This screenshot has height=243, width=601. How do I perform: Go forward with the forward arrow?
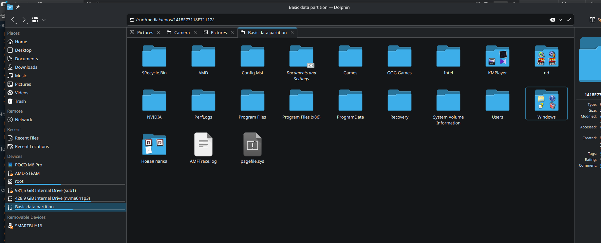[x=24, y=20]
